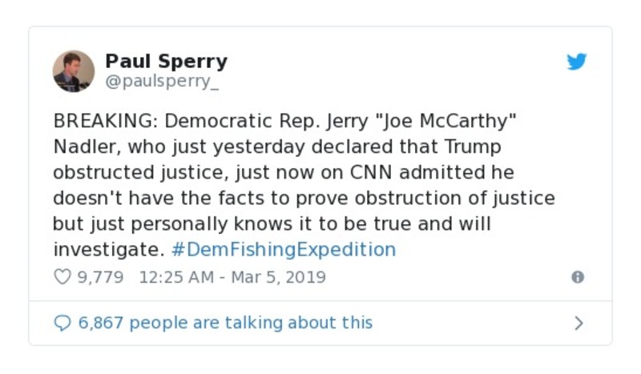Like the tweet with the heart icon

[x=62, y=277]
